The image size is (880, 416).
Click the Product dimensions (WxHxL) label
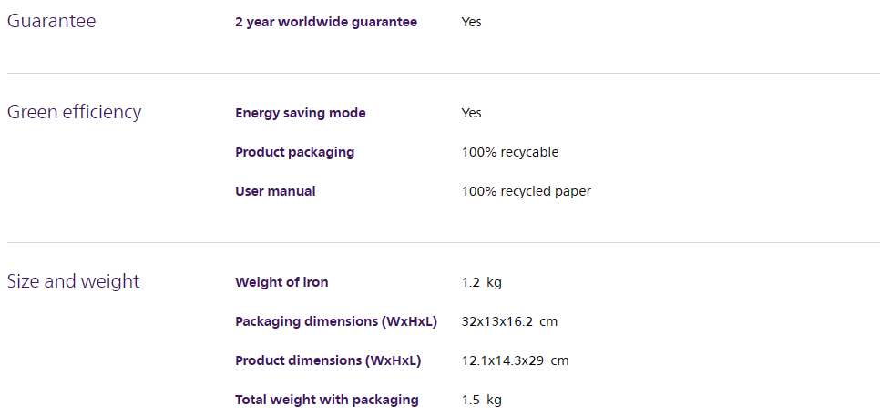pyautogui.click(x=328, y=361)
